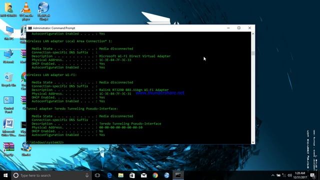This screenshot has height=180, width=320.
Task: Click the network icon in the system tray
Action: [x=284, y=175]
